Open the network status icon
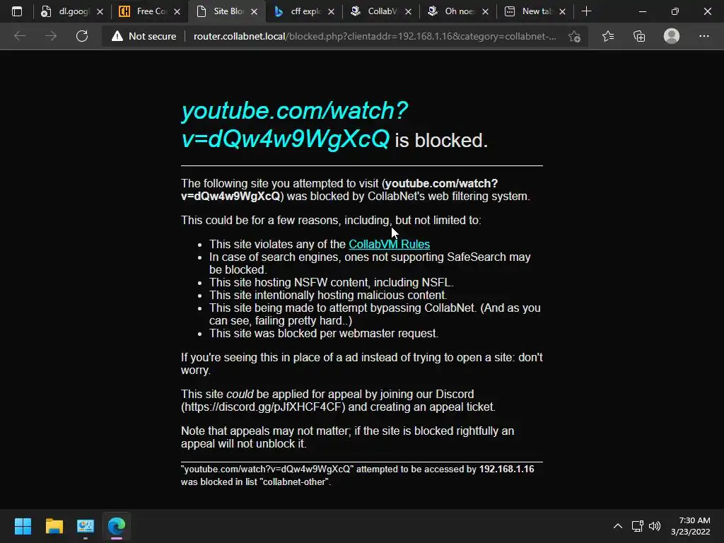Image resolution: width=724 pixels, height=543 pixels. [x=638, y=526]
